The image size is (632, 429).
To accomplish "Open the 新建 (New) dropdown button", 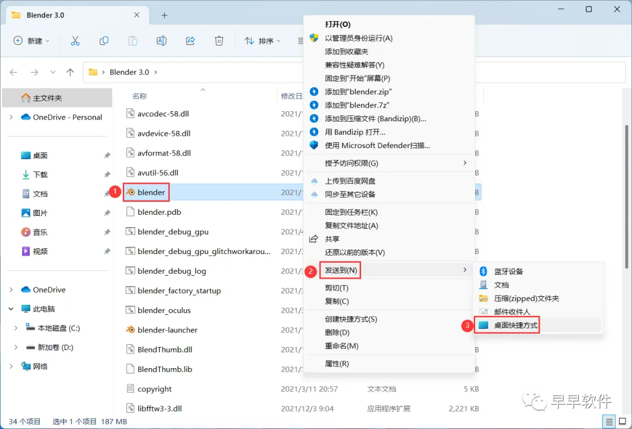I will [x=32, y=41].
